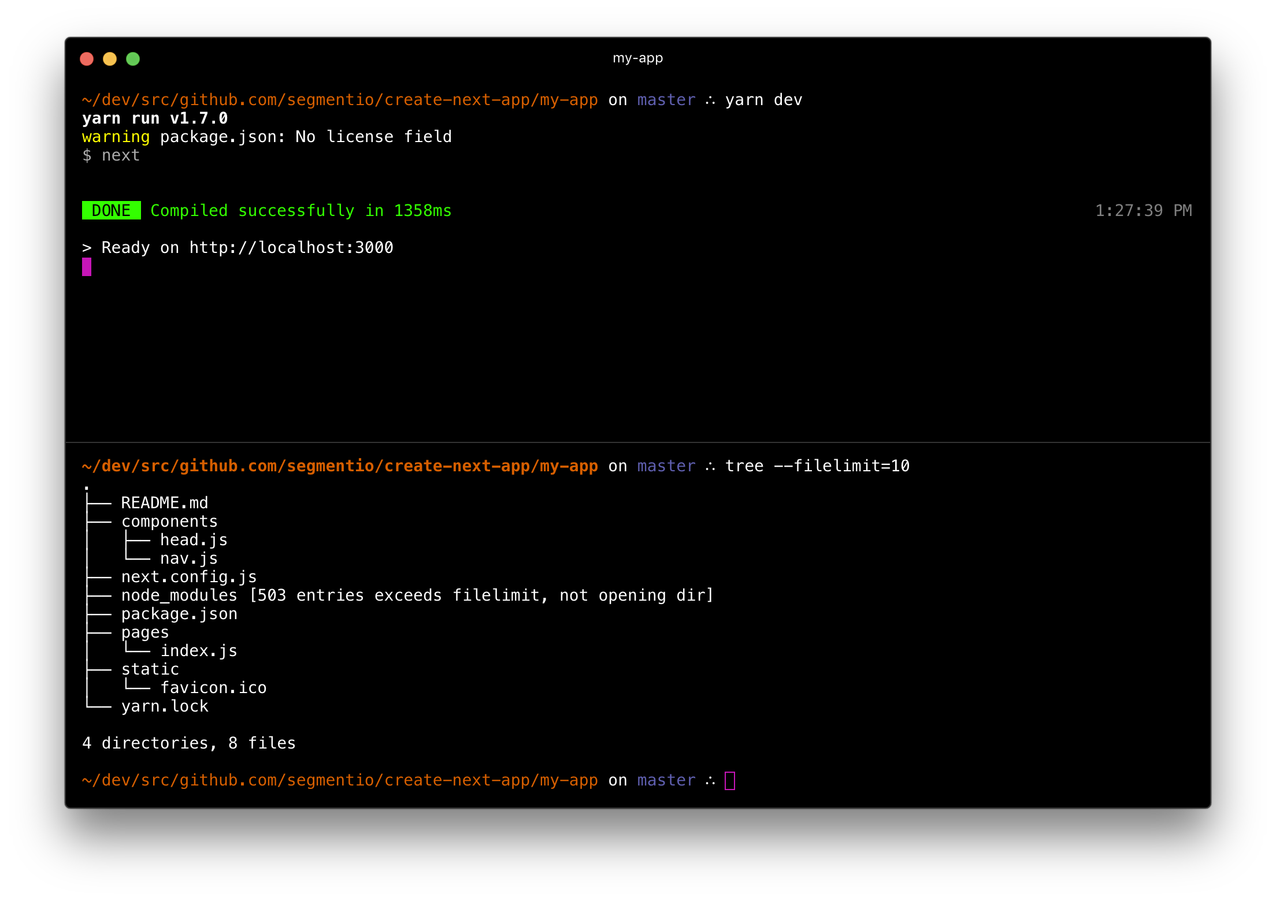The width and height of the screenshot is (1276, 901).
Task: Click head.js in the tree listing
Action: click(194, 540)
